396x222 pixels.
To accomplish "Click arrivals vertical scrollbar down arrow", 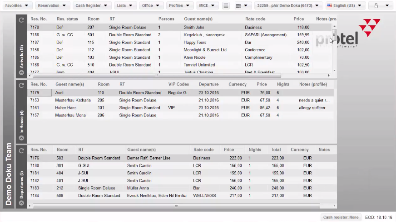I will coord(334,70).
